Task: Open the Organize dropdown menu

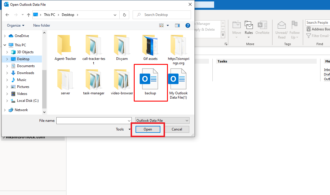Action: 16,25
